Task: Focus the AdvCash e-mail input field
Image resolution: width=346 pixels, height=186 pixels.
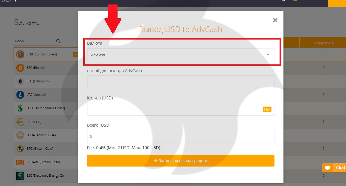Action: click(x=180, y=82)
